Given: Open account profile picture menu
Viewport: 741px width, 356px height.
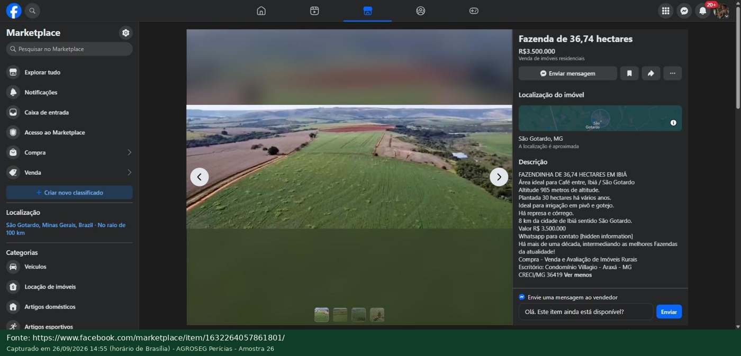Looking at the screenshot, I should 721,11.
